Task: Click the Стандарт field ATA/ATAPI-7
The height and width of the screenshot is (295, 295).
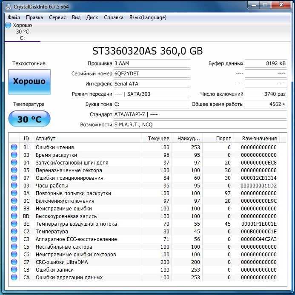Action: [200, 114]
